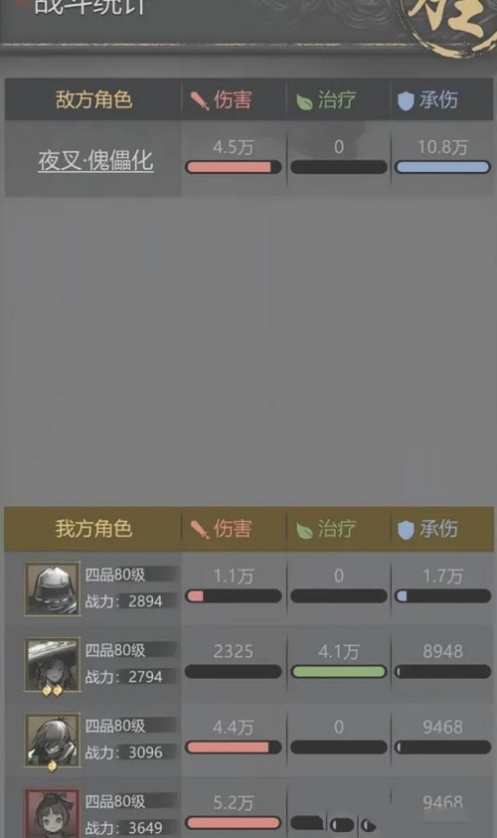Click the ally damage-taken shield icon
The height and width of the screenshot is (838, 497).
click(406, 530)
